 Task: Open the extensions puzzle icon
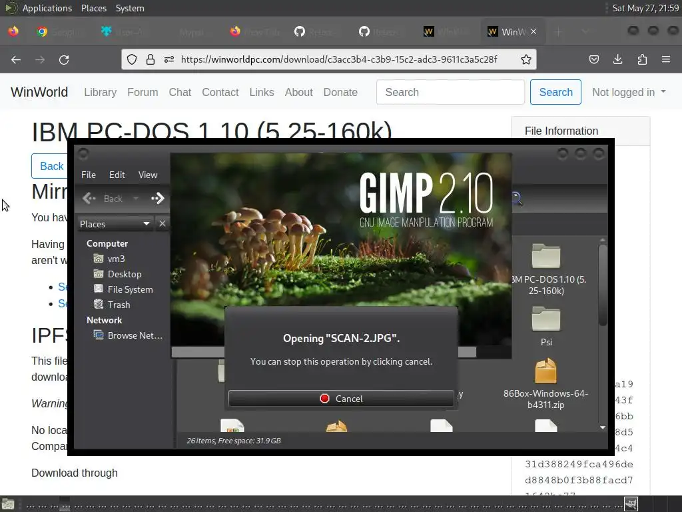[x=642, y=59]
